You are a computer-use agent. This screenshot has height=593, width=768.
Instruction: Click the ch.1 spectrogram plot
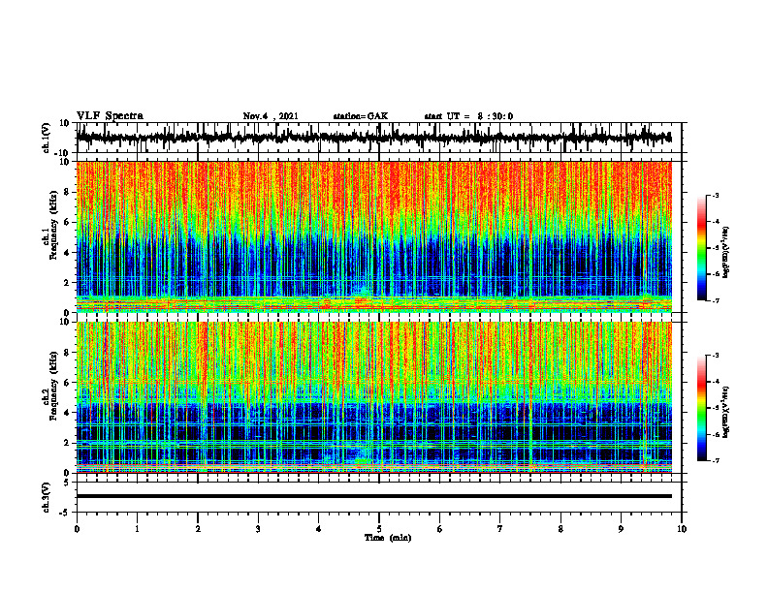coord(374,236)
